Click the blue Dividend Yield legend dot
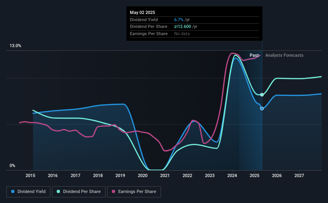This screenshot has width=328, height=203. point(13,191)
